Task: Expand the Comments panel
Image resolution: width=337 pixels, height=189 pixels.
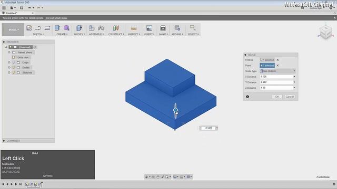Action: 4,141
